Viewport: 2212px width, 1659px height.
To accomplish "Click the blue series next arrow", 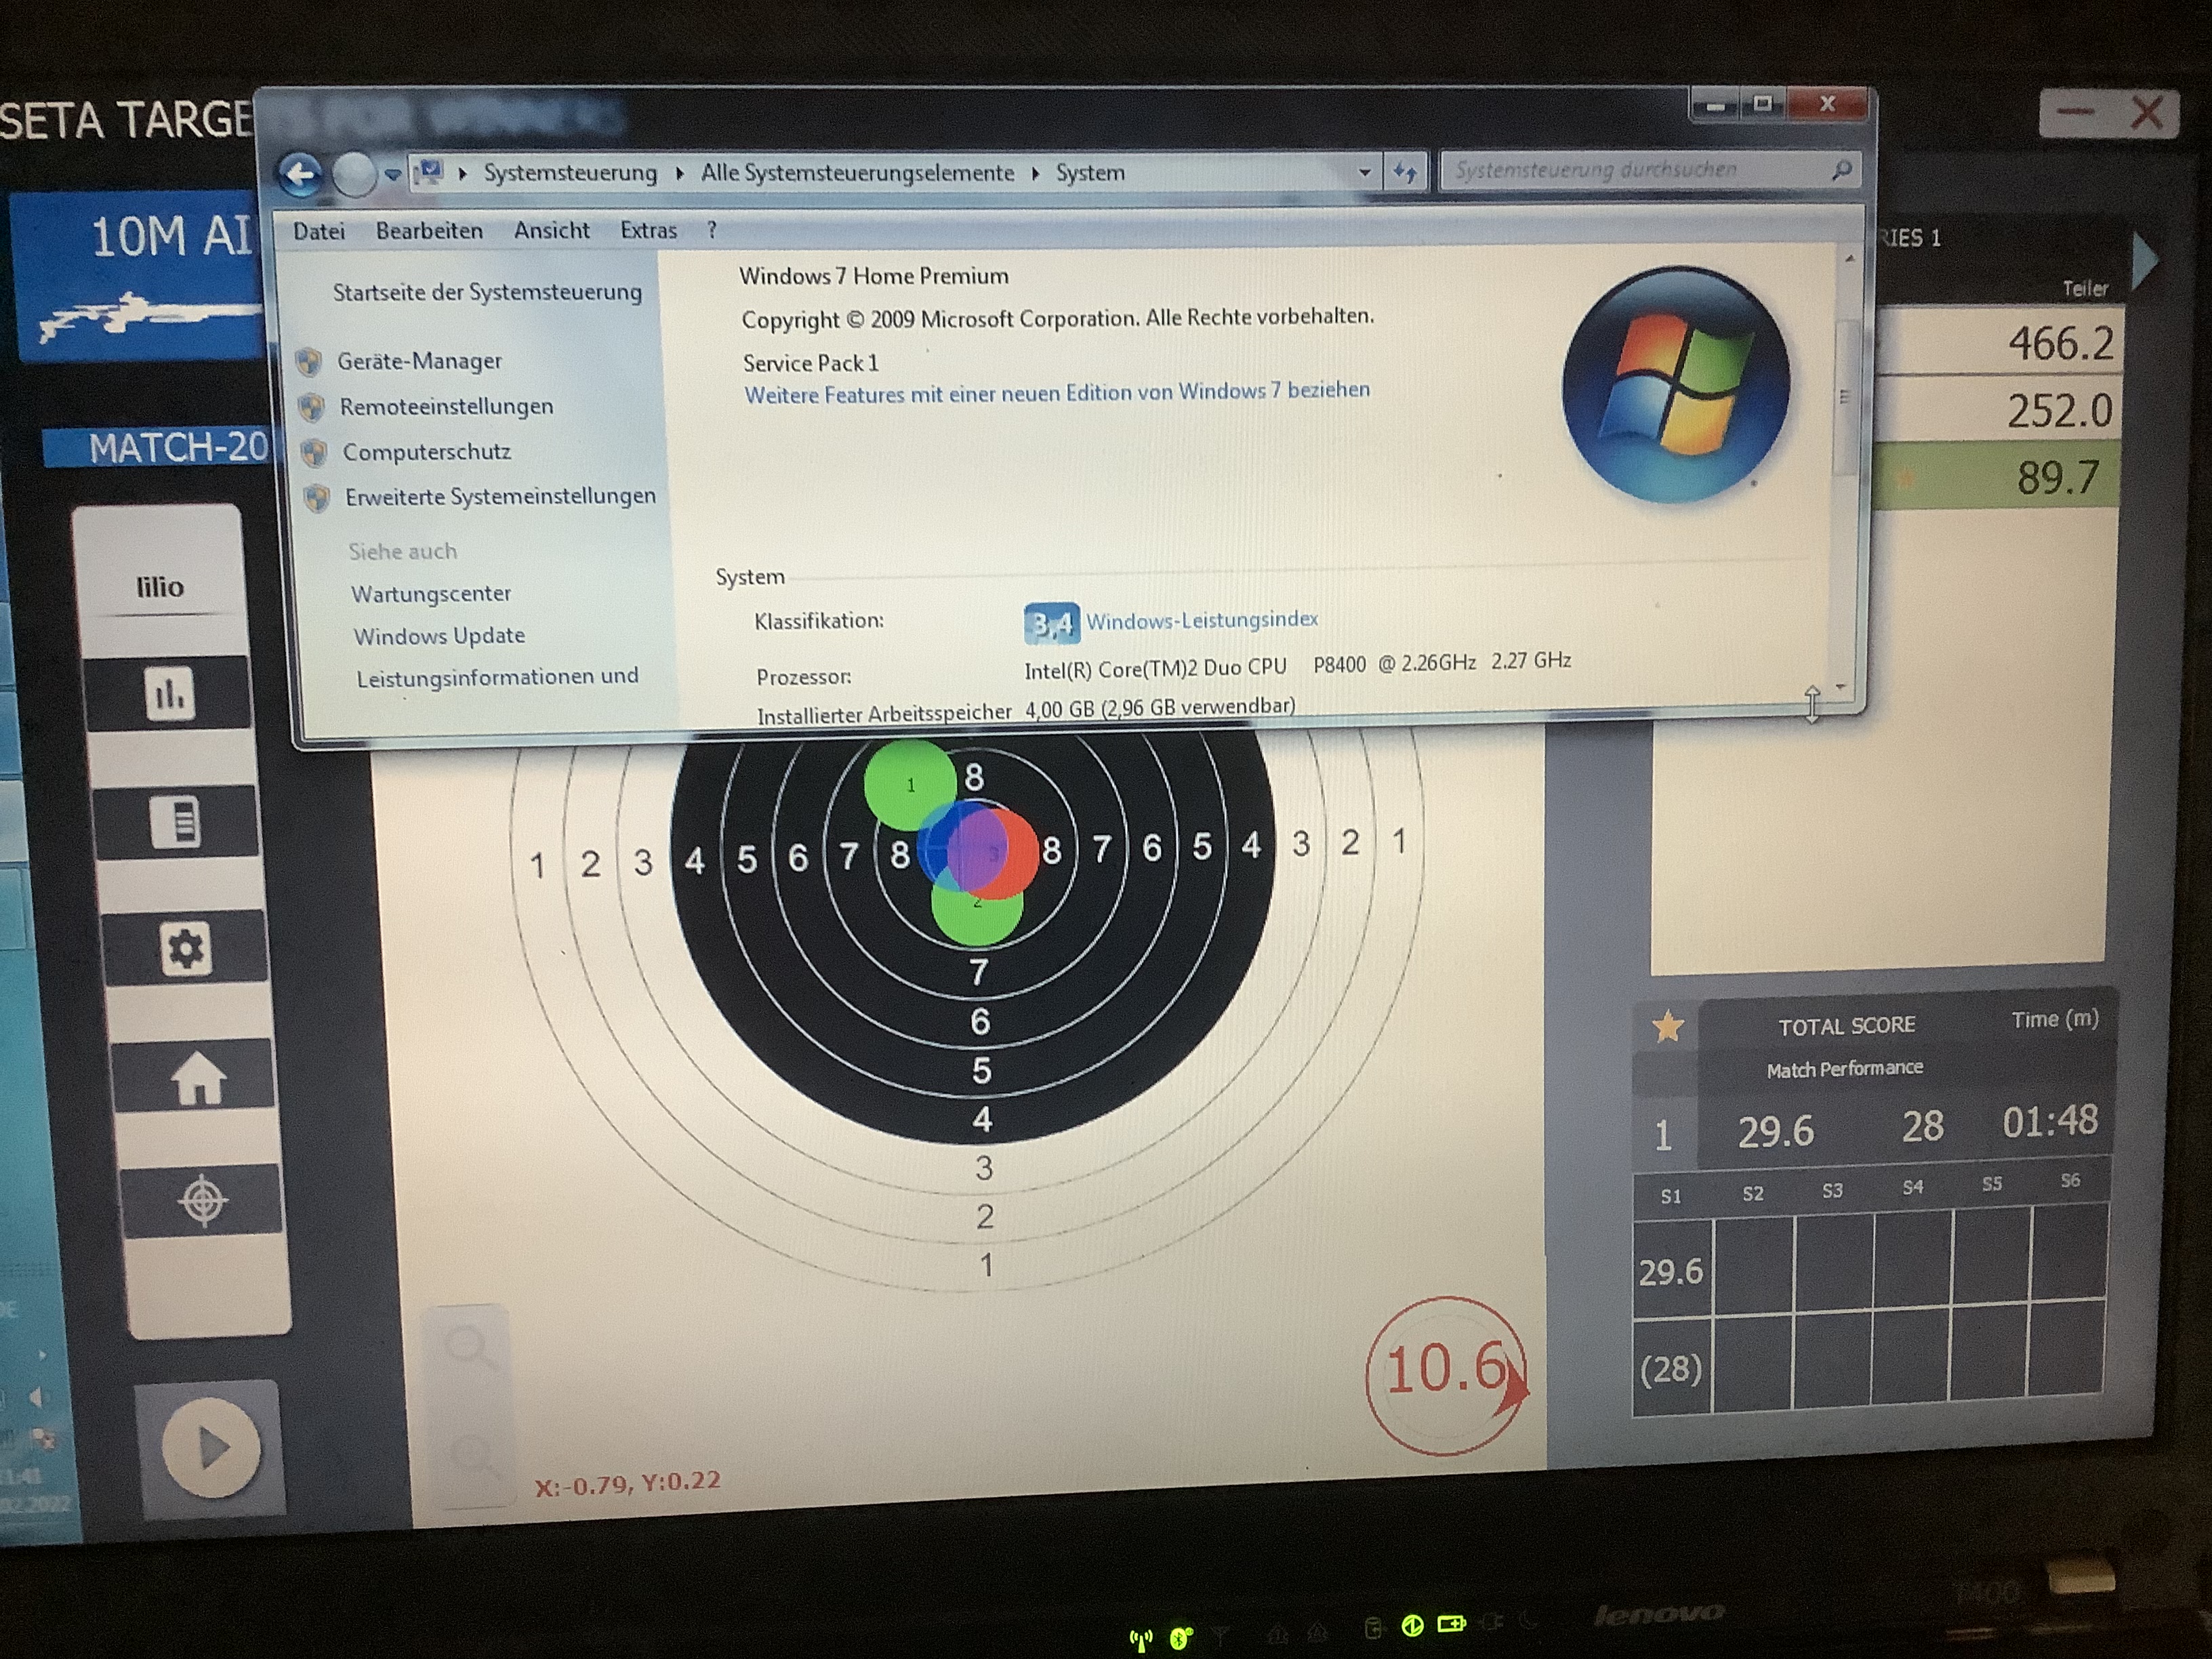I will (2144, 261).
